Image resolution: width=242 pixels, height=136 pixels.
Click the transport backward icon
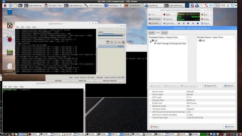pyautogui.click(x=183, y=23)
